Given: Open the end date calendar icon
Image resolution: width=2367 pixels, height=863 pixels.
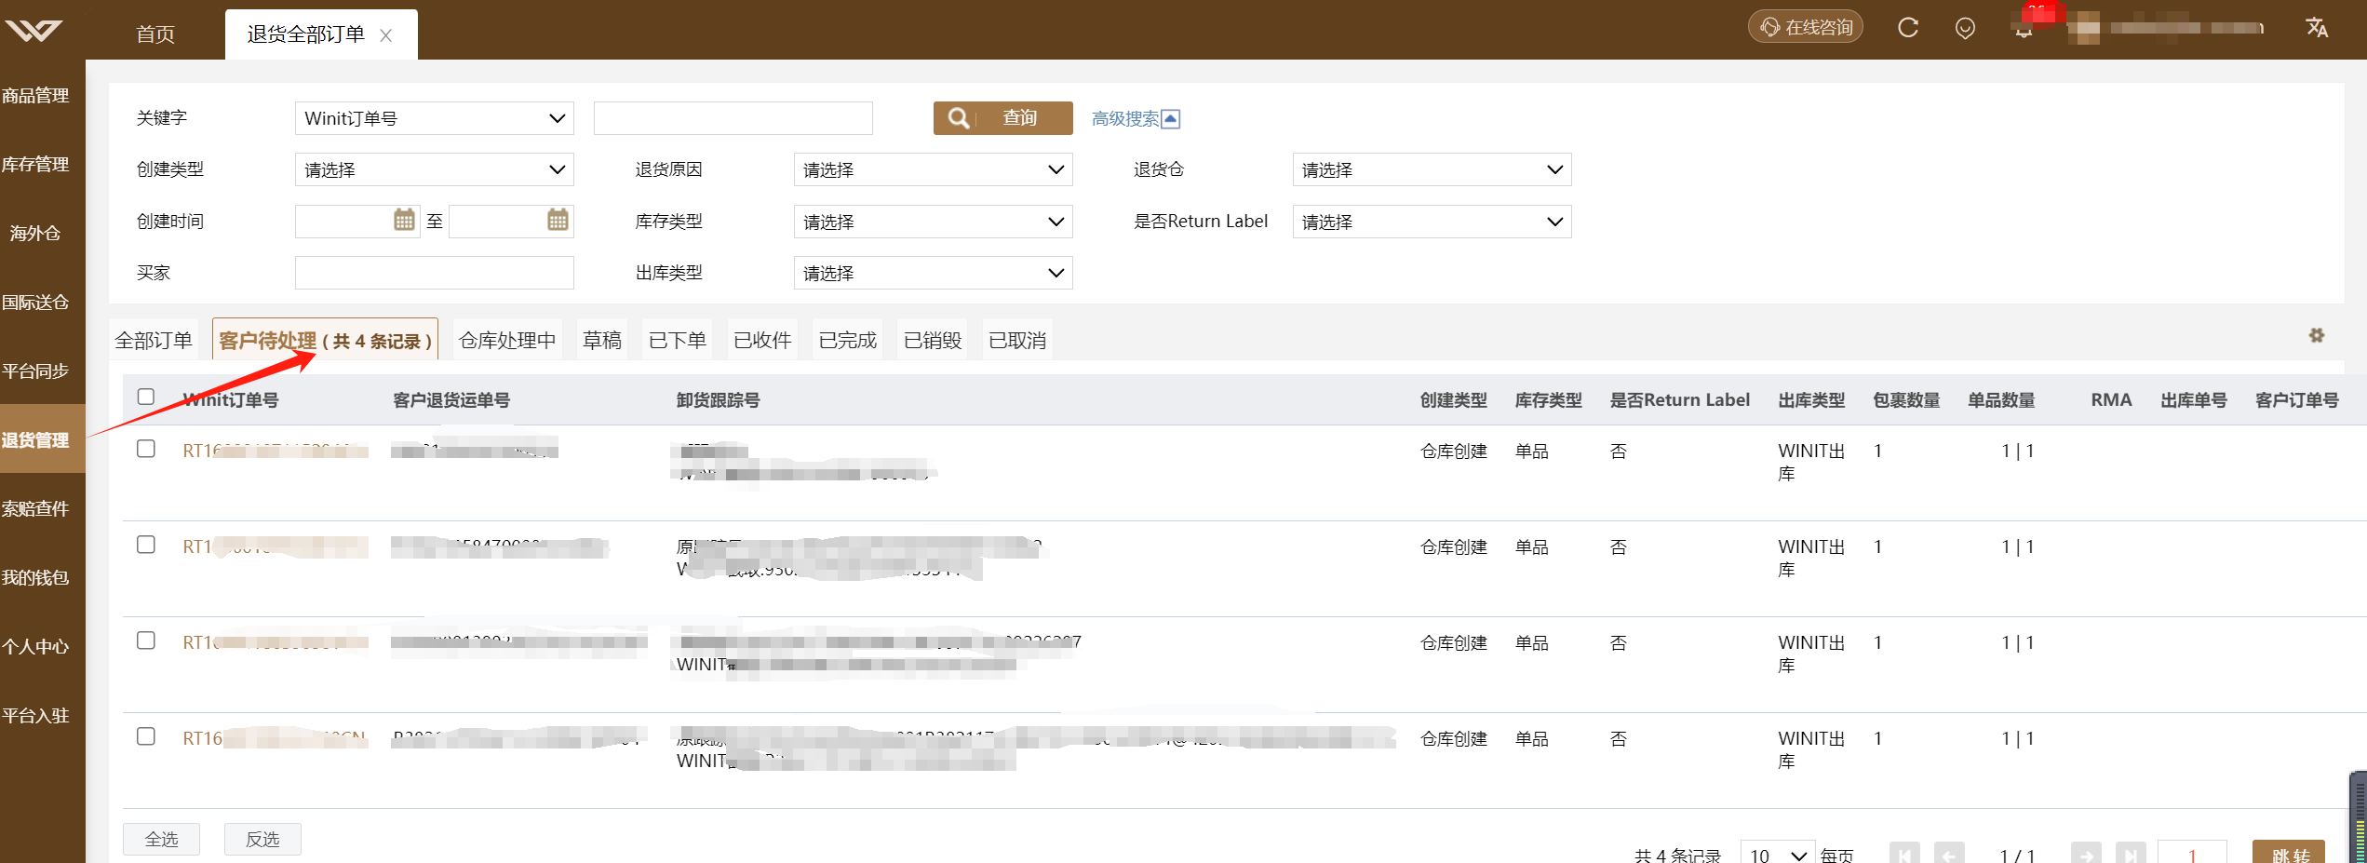Looking at the screenshot, I should click(x=558, y=221).
